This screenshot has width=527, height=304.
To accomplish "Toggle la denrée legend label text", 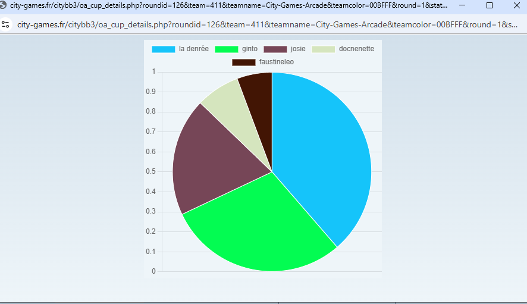I will tap(193, 49).
